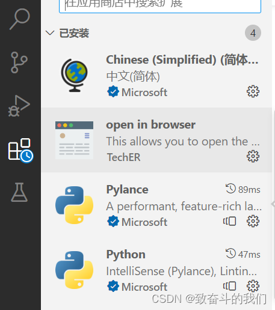Viewport: 275px width, 310px height.
Task: Click Microsoft publisher under Pylance
Action: point(144,222)
